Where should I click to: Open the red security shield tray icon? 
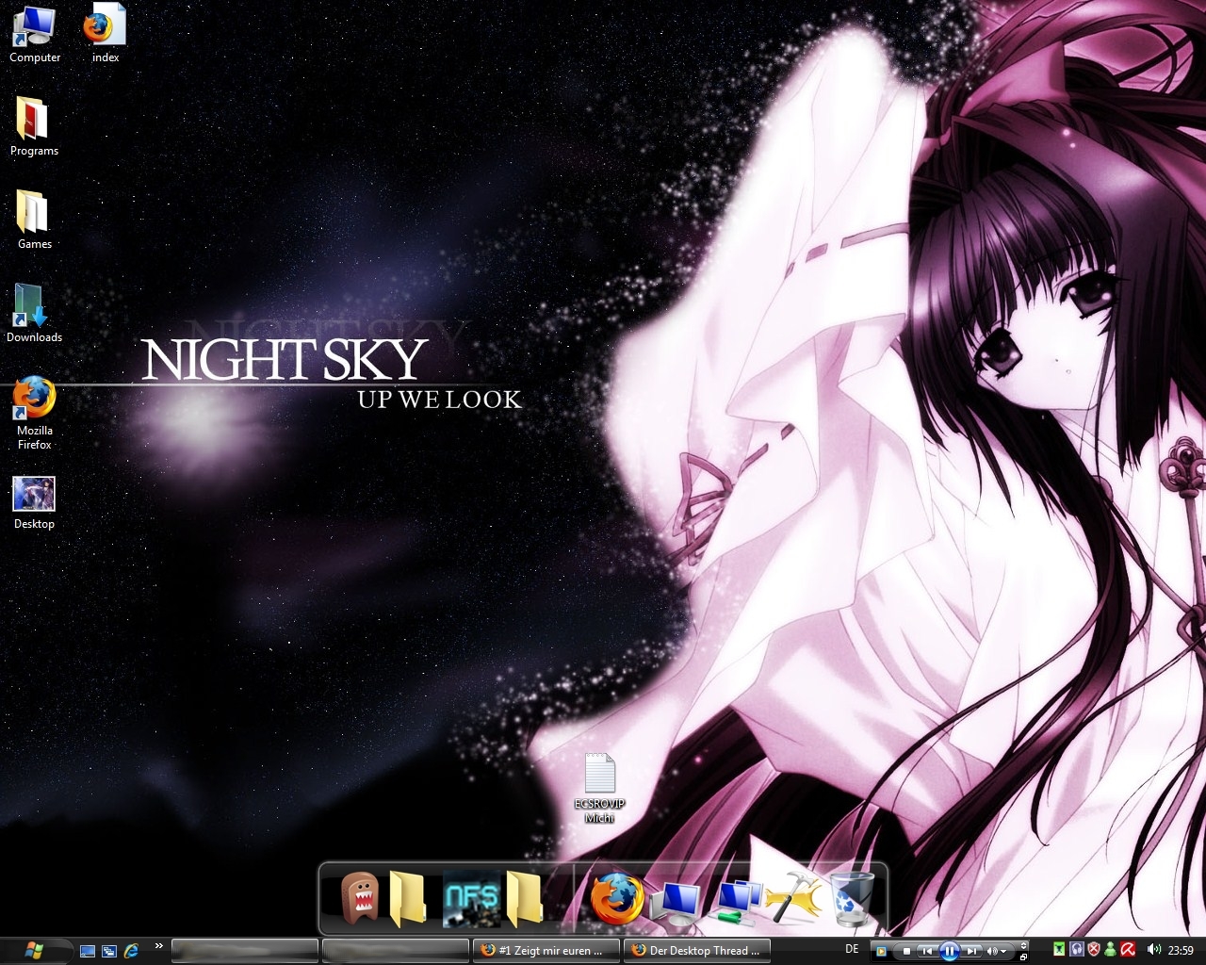tap(1094, 950)
